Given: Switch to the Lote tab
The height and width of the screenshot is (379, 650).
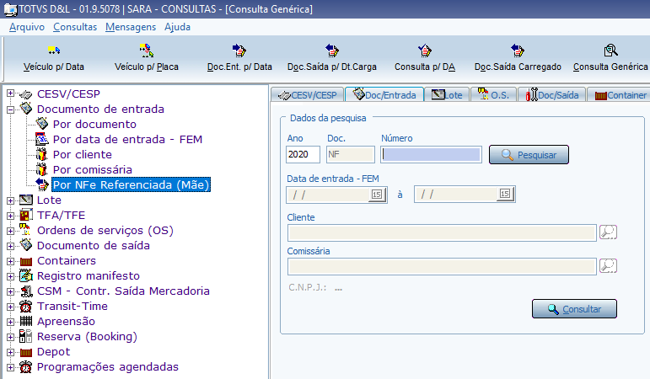Looking at the screenshot, I should (447, 95).
